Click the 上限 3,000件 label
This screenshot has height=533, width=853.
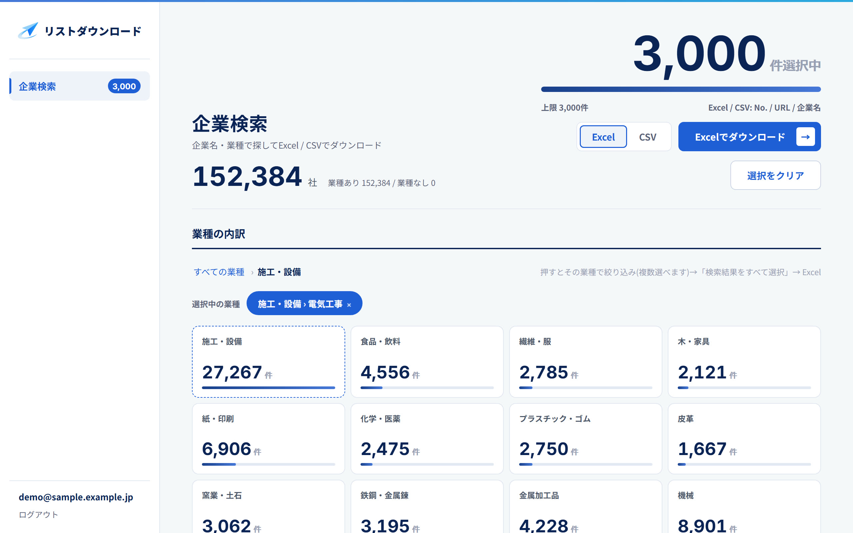[x=564, y=108]
